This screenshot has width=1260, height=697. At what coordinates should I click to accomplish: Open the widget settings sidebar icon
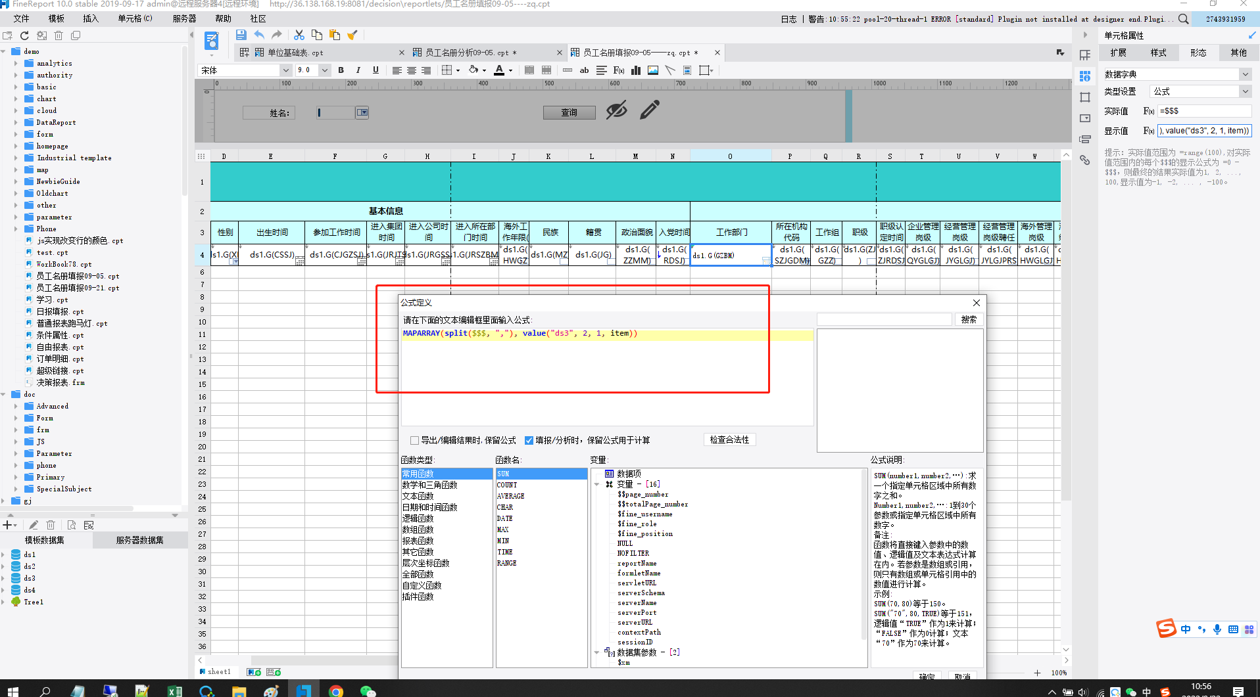[1085, 118]
